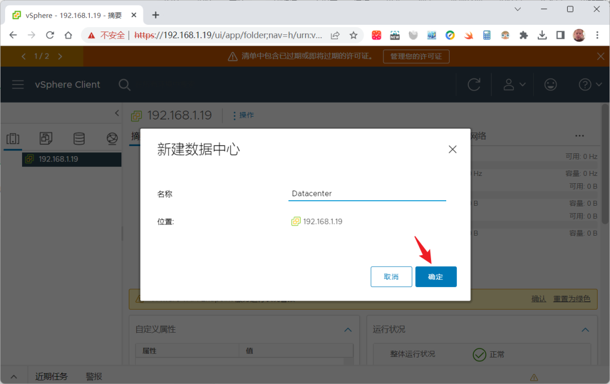This screenshot has width=610, height=384.
Task: Select 192.168.1.19 in inventory tree
Action: click(72, 159)
